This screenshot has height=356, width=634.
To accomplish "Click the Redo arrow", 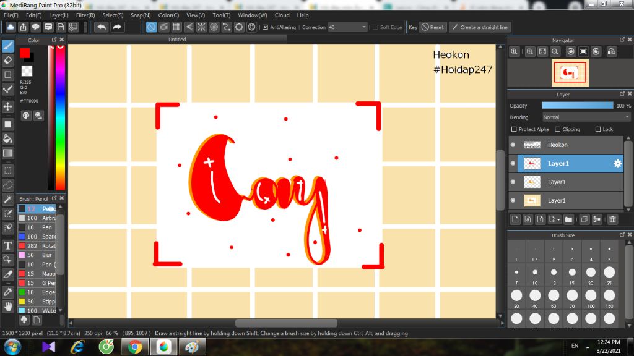I will (x=117, y=27).
